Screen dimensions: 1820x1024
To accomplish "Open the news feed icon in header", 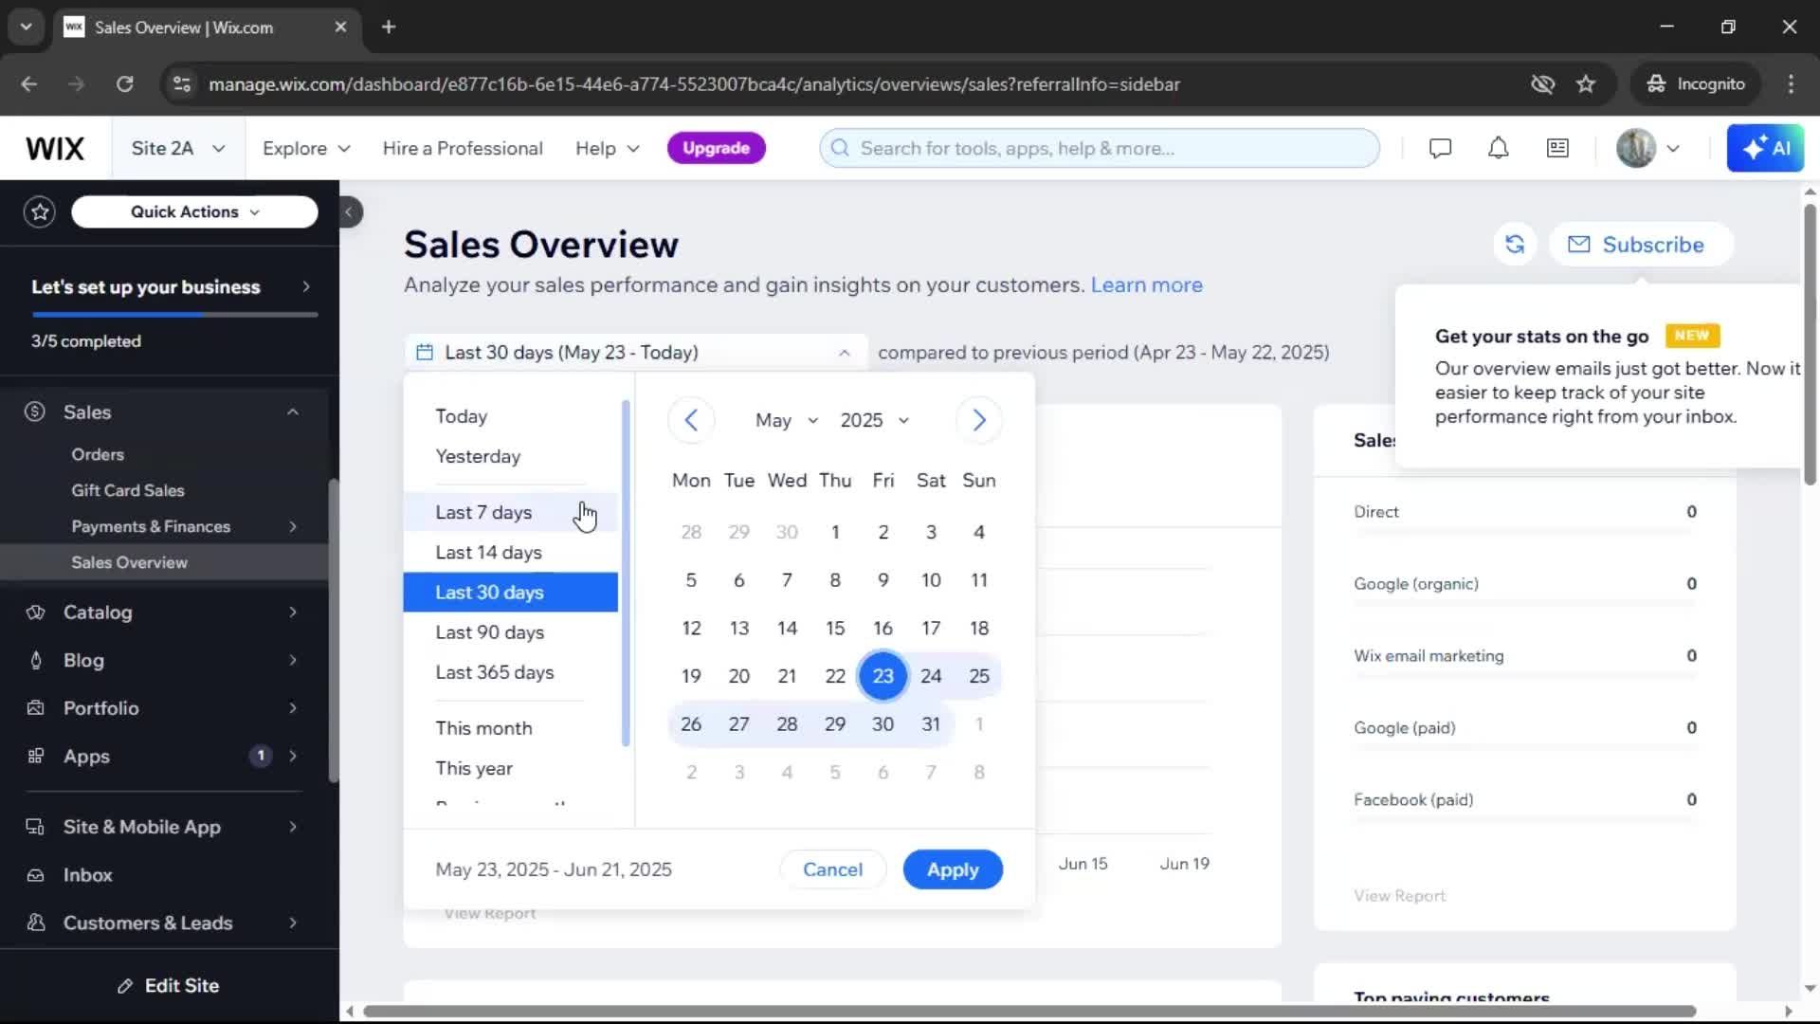I will coord(1557,148).
